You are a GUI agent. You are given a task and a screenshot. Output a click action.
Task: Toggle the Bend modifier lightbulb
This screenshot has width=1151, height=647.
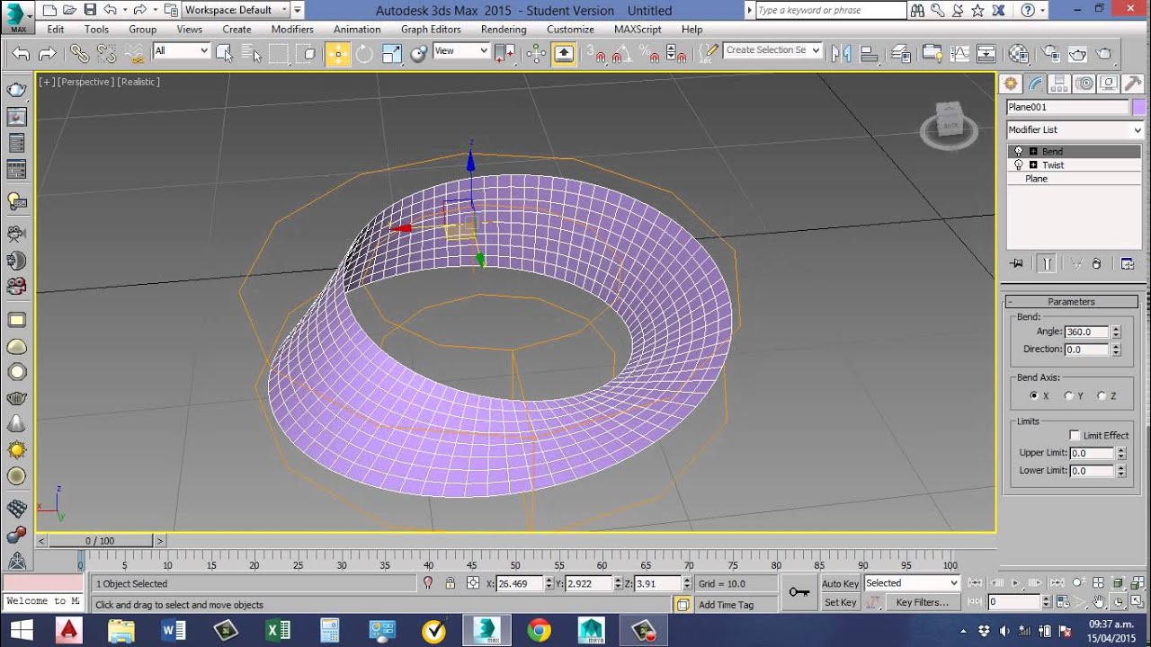(1018, 151)
